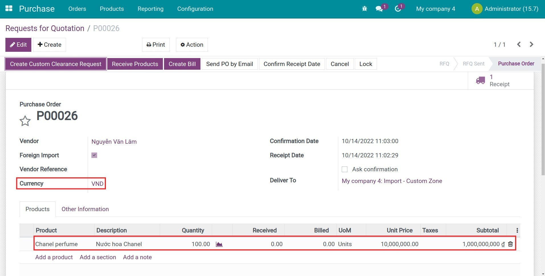Click the Create Bill button
The image size is (545, 276).
point(182,64)
